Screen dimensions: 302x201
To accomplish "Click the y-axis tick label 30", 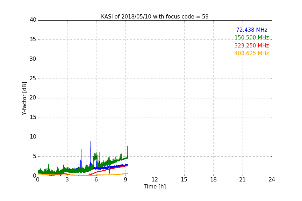I will coord(33,59).
